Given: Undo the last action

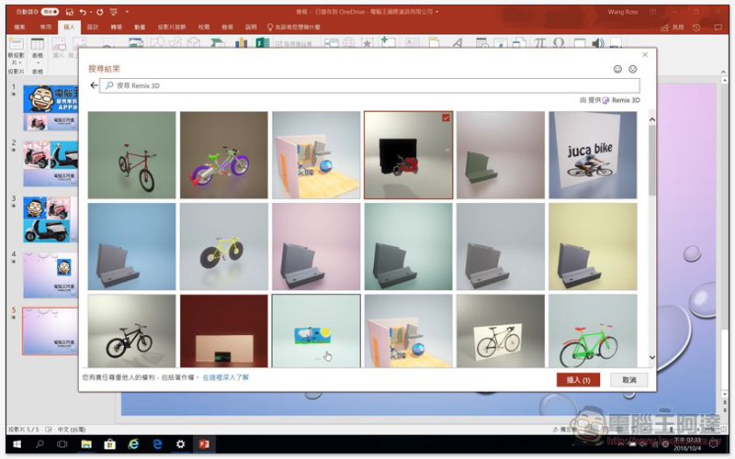Looking at the screenshot, I should pyautogui.click(x=83, y=12).
